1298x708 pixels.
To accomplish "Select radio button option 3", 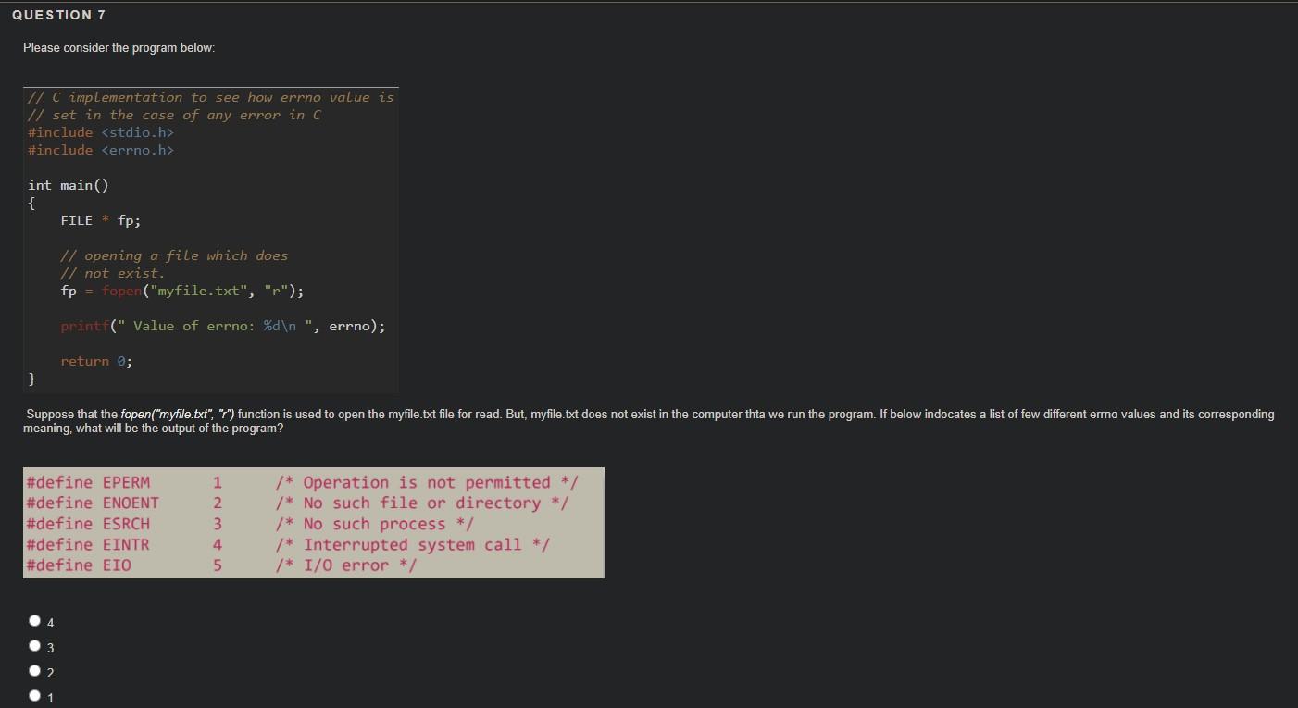I will [34, 645].
